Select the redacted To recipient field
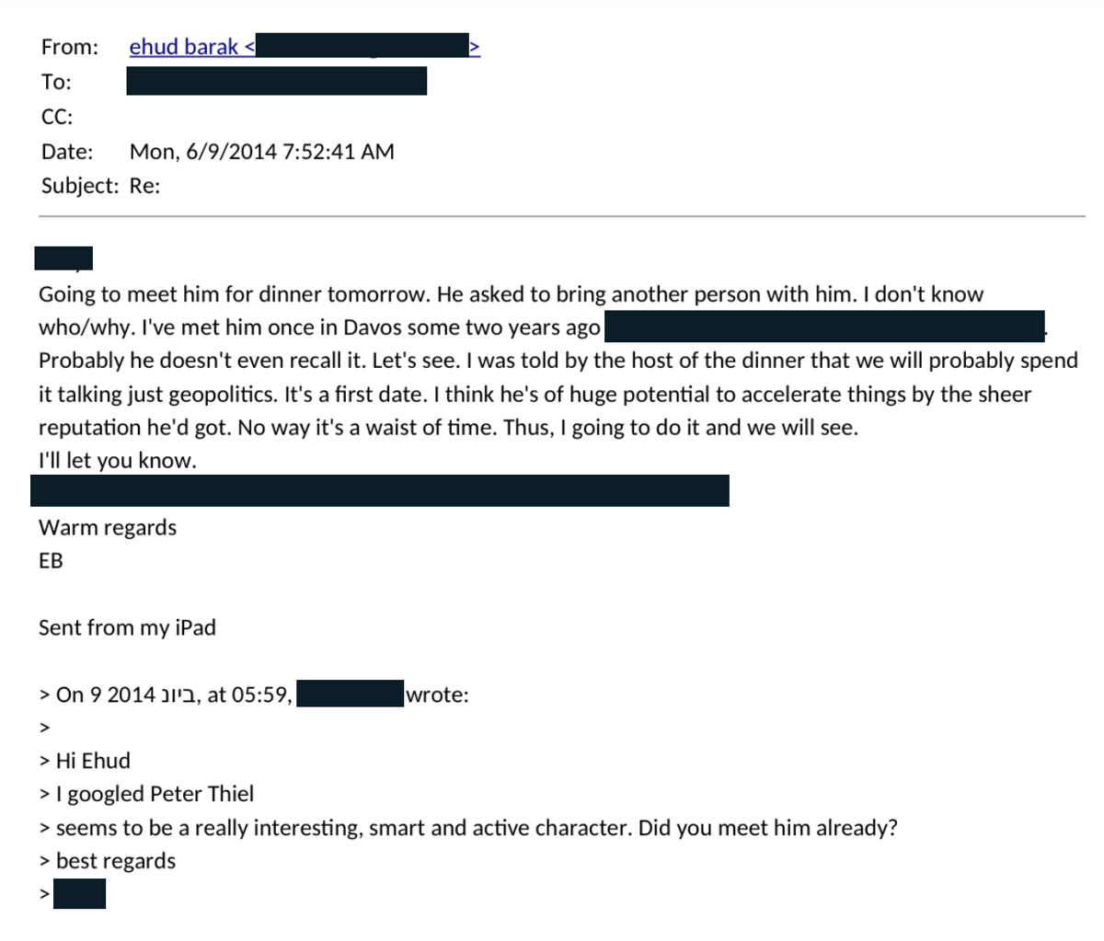Screen dimensions: 1104x941 click(276, 81)
